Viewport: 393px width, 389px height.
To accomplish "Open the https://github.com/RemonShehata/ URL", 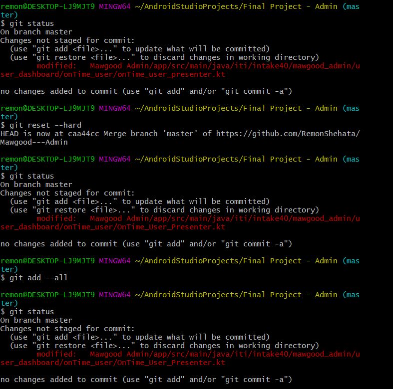I will (x=288, y=134).
